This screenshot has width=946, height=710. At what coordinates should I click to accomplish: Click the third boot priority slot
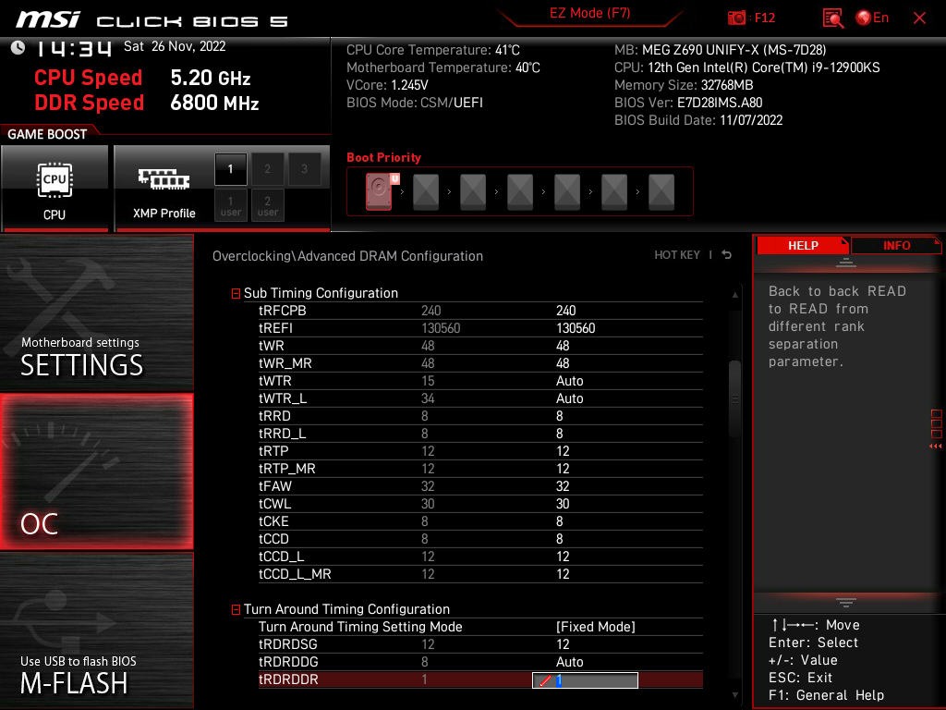coord(473,191)
